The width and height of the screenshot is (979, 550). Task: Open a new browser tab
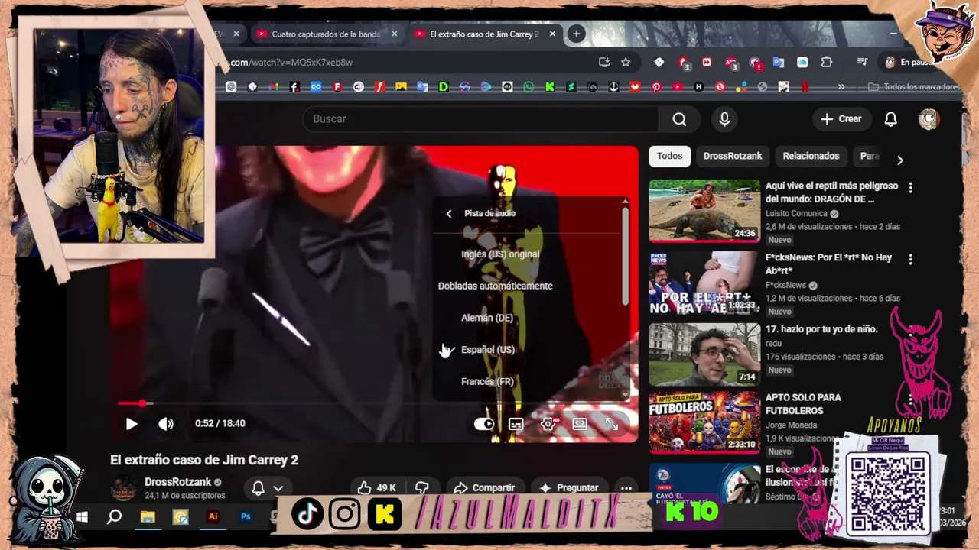pyautogui.click(x=576, y=34)
